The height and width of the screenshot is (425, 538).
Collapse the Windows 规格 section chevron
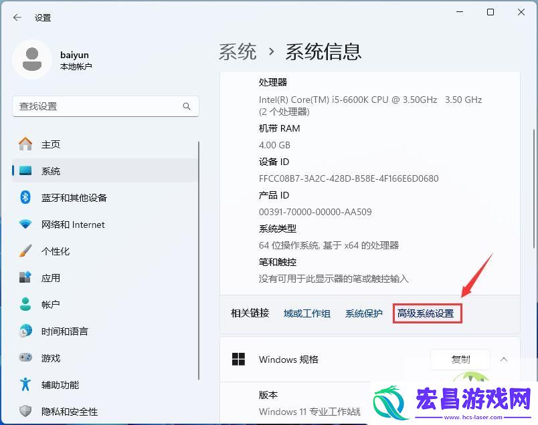coord(504,360)
